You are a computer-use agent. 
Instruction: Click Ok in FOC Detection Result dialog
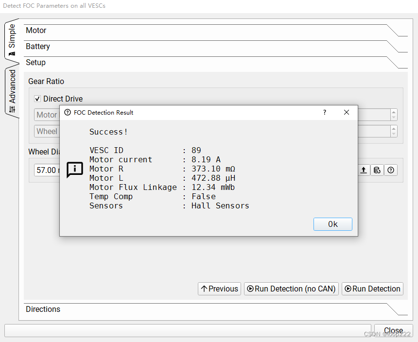point(332,224)
